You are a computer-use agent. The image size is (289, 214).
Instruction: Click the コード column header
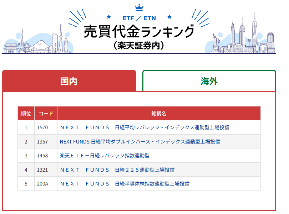pyautogui.click(x=46, y=113)
